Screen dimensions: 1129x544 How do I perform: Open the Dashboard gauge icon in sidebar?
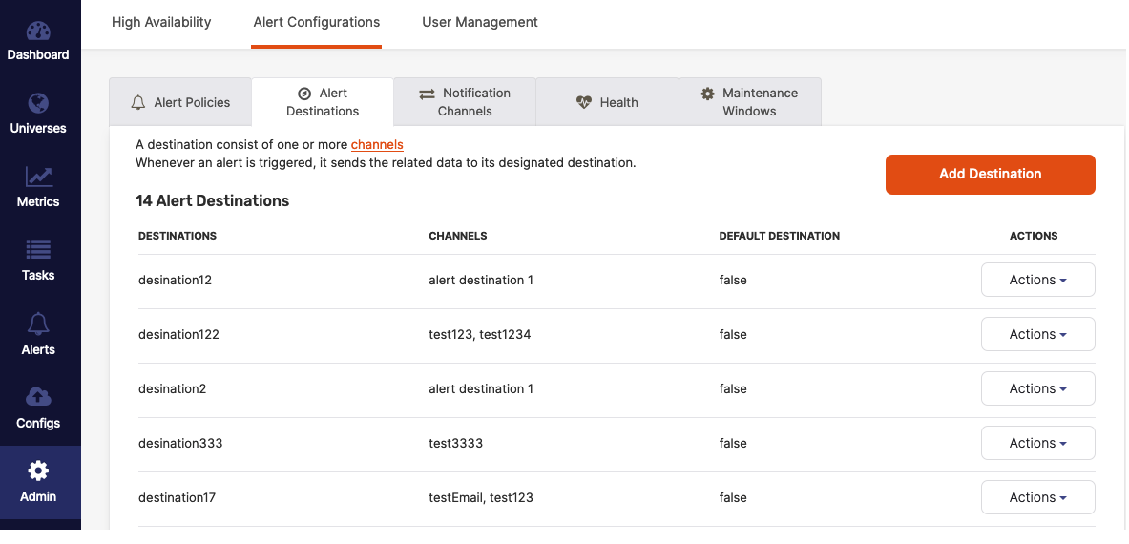coord(38,31)
